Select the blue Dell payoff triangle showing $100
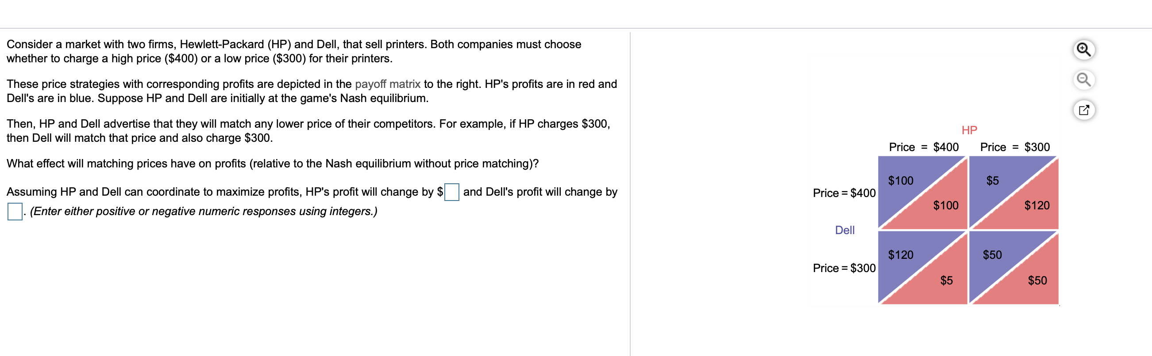This screenshot has height=356, width=1152. pyautogui.click(x=901, y=181)
